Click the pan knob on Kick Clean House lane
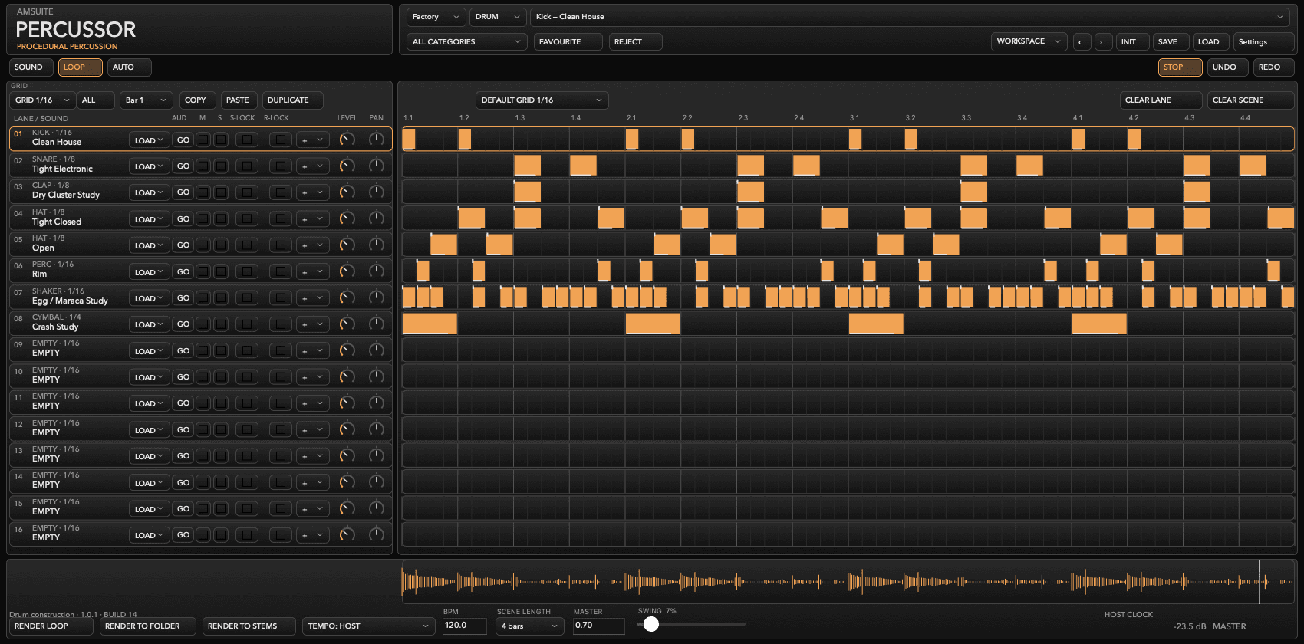The height and width of the screenshot is (644, 1304). click(x=376, y=139)
